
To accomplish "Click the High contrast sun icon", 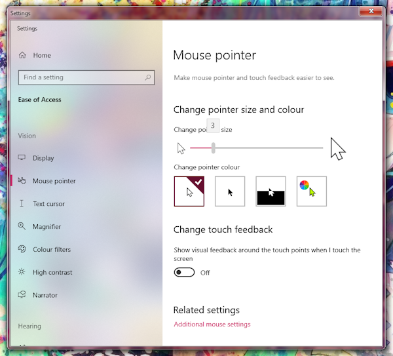I will coord(22,273).
